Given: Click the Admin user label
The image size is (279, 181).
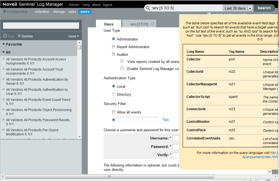Looking at the screenshot, I should coord(74,5).
